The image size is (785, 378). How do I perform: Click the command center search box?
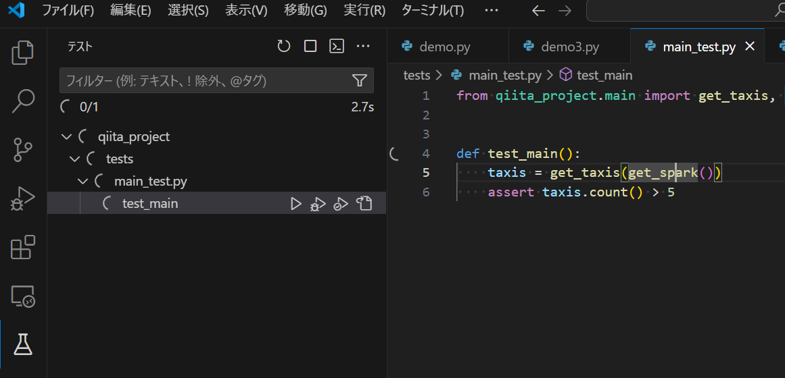coord(686,11)
